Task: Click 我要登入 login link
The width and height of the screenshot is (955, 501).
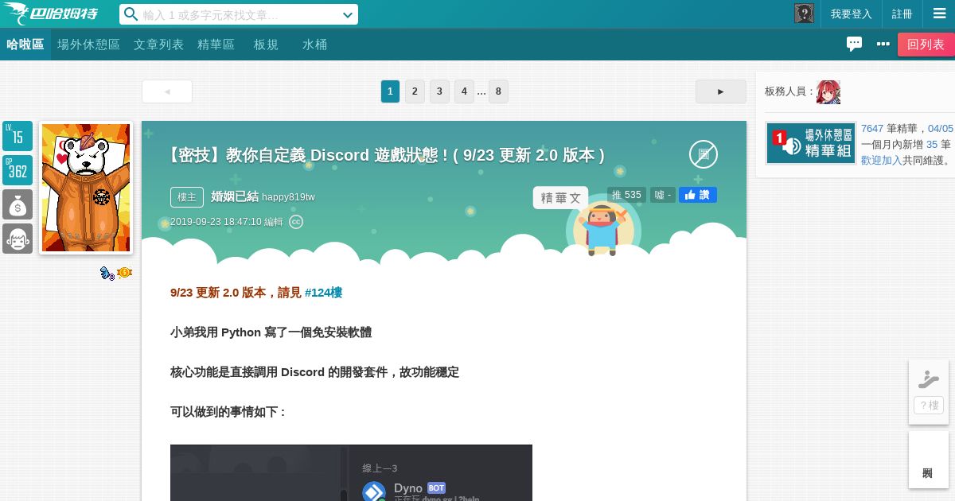Action: pos(852,14)
